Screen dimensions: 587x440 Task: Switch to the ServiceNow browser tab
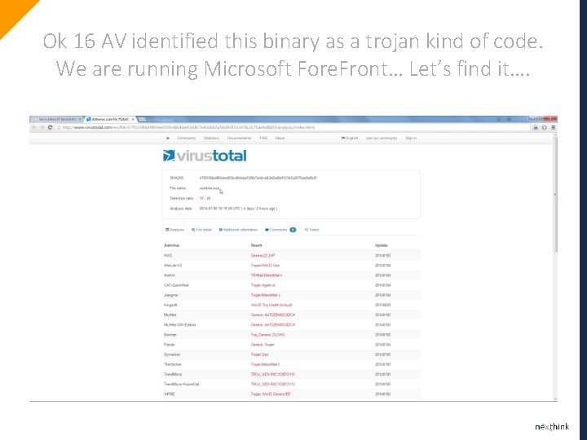pyautogui.click(x=57, y=119)
